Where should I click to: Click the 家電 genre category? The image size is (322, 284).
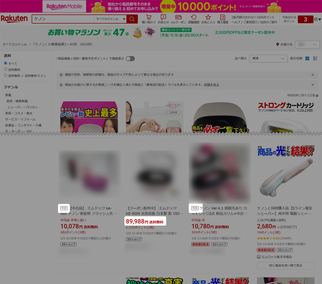[x=8, y=95]
